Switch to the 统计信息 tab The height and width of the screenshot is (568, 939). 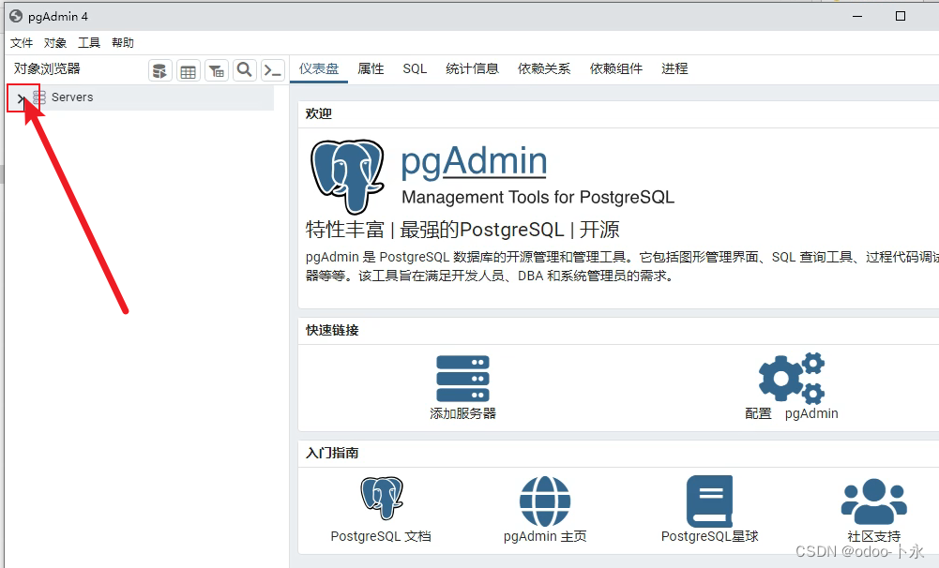coord(472,68)
